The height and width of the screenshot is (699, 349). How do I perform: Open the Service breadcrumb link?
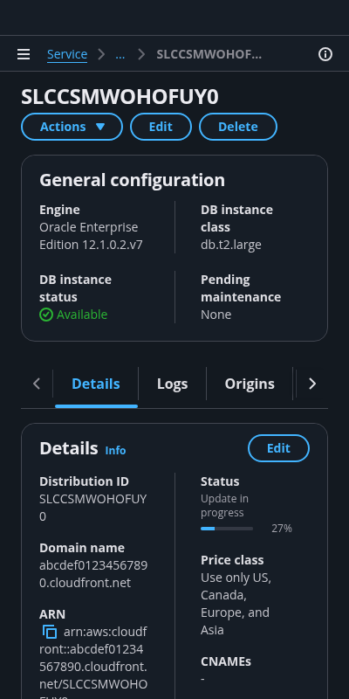point(67,54)
